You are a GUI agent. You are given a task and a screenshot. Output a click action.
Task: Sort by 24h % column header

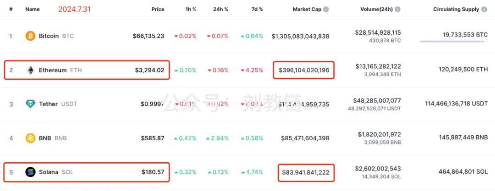point(220,10)
